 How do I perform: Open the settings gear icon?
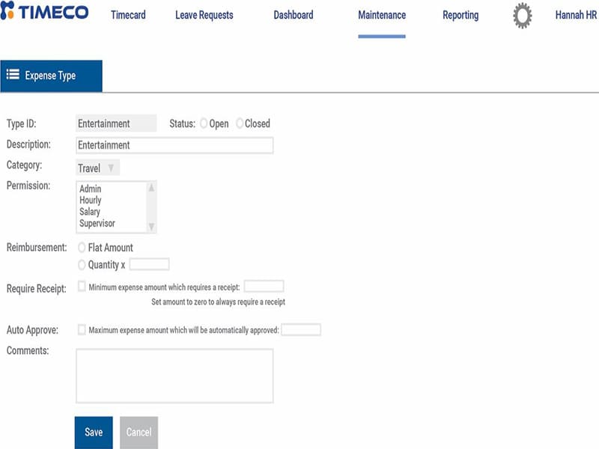coord(522,16)
